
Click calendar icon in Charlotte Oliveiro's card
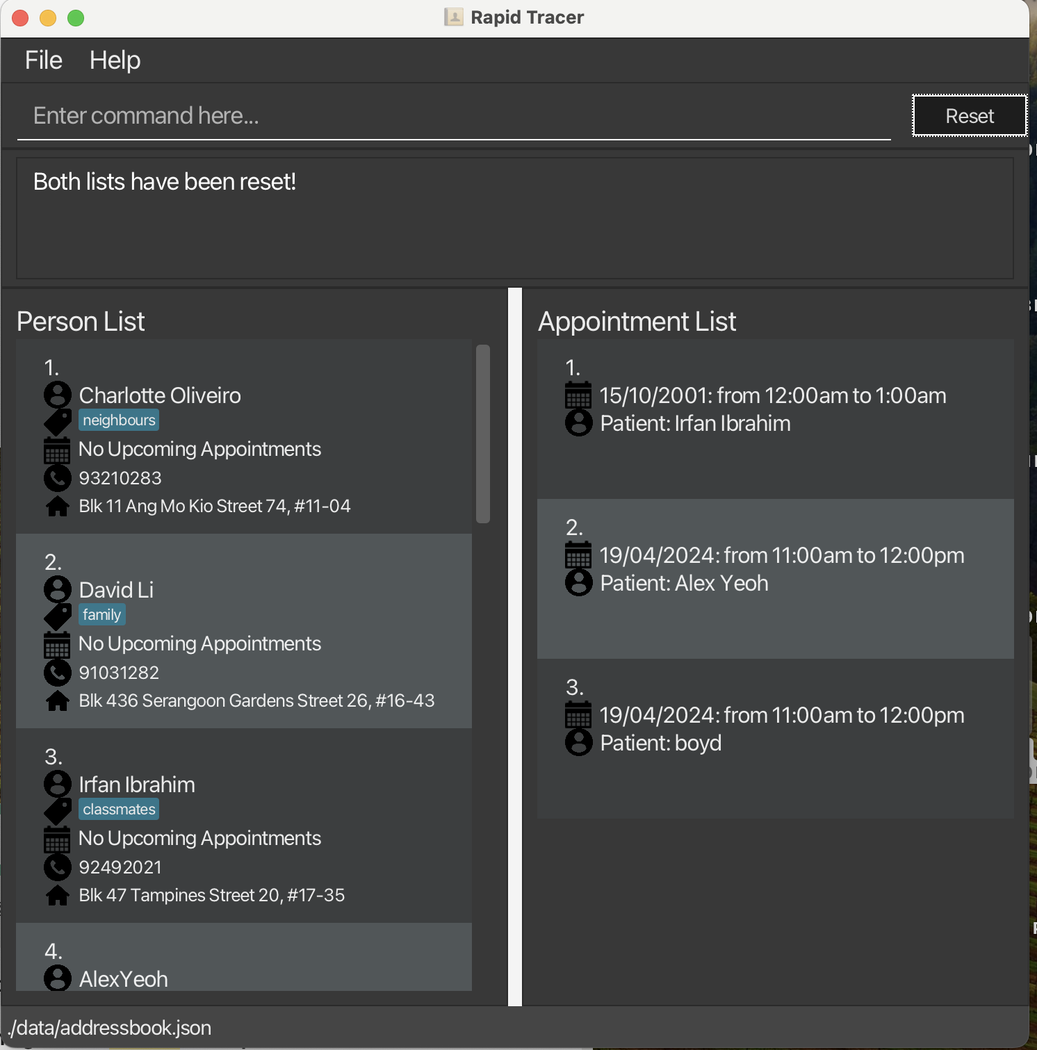[x=57, y=450]
